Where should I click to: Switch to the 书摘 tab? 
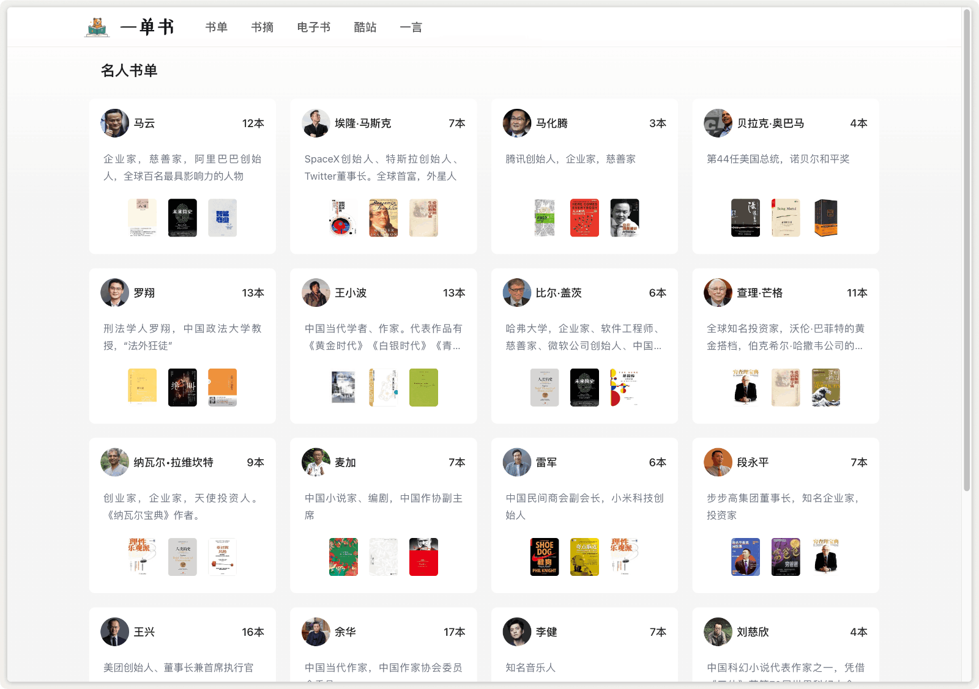262,28
